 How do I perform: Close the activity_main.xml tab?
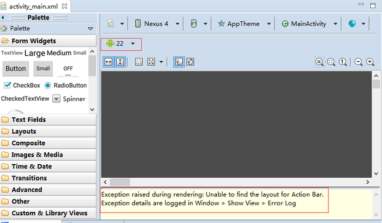64,6
